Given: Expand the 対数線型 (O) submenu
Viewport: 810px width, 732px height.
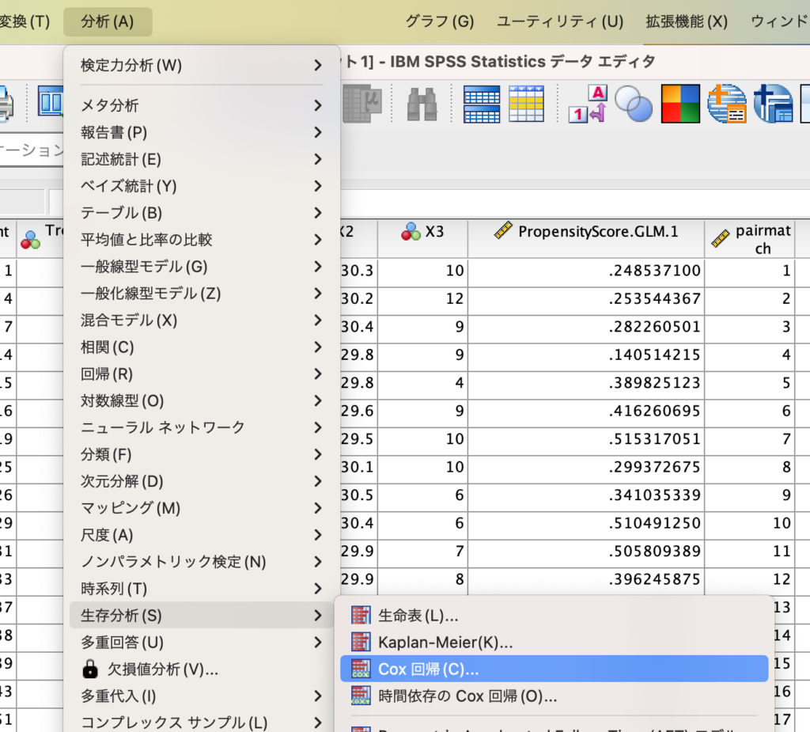Looking at the screenshot, I should [202, 400].
